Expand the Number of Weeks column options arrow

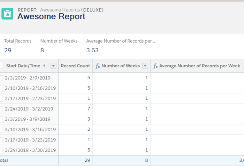[145, 66]
